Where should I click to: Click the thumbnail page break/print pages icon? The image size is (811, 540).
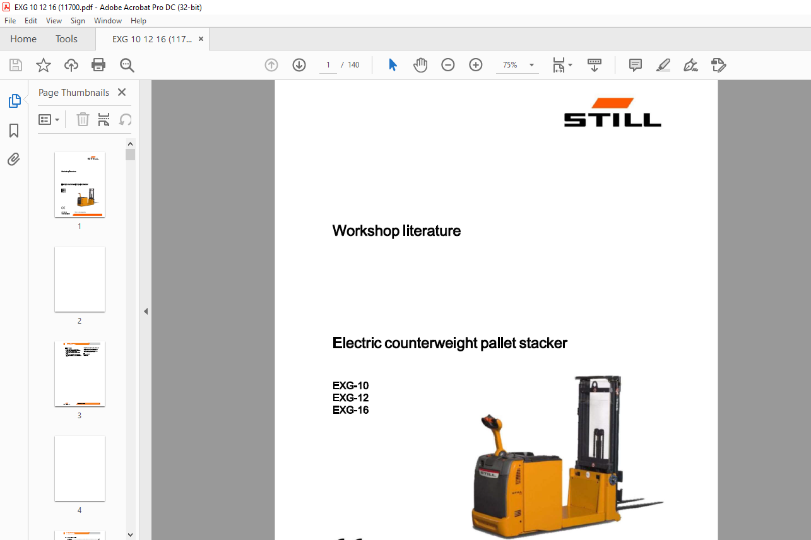[x=104, y=119]
